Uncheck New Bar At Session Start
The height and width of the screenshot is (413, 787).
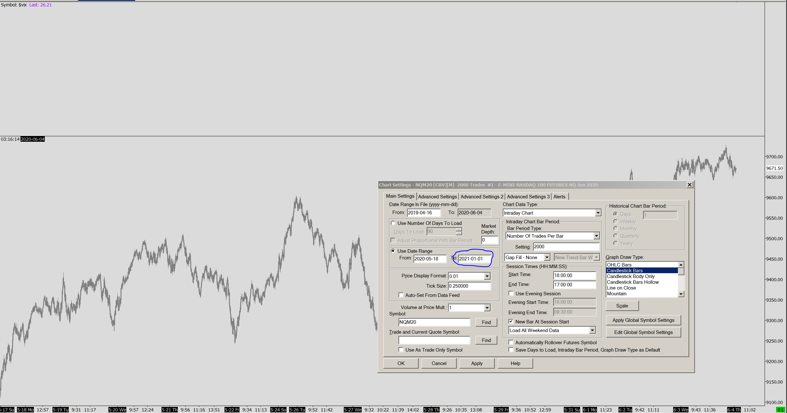511,322
